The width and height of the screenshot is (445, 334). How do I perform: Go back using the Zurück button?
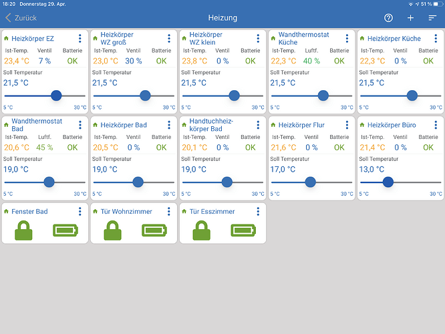(21, 18)
